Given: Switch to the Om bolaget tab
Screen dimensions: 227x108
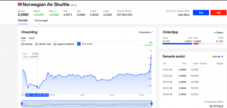Looking at the screenshot, I should tap(41, 20).
